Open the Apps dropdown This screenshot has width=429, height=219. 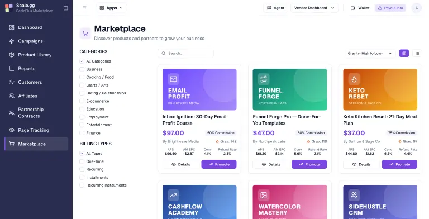click(x=111, y=8)
